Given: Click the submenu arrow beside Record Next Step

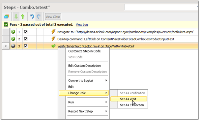Looking at the screenshot, I should coord(106,111).
